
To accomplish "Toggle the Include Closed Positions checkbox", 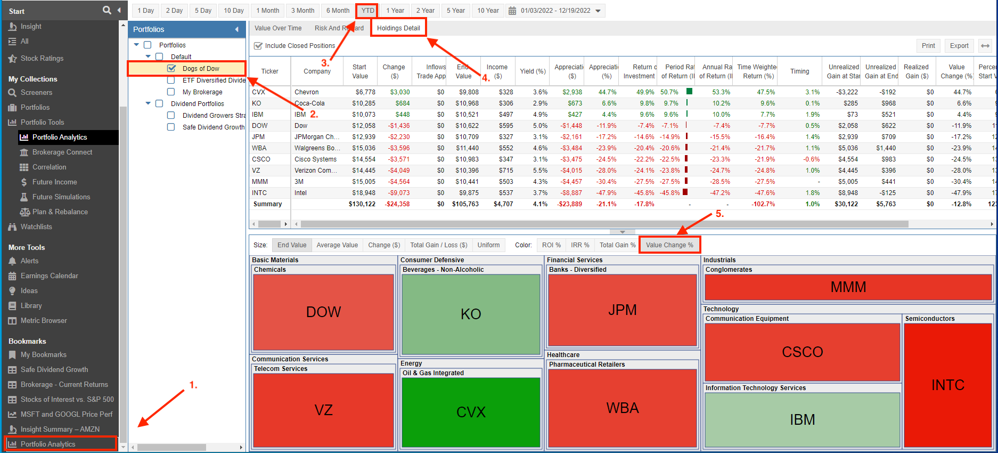I will tap(258, 46).
